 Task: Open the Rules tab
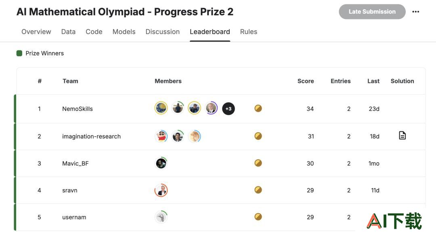249,32
